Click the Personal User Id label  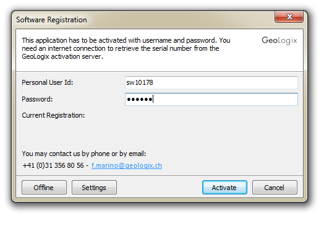(x=48, y=82)
